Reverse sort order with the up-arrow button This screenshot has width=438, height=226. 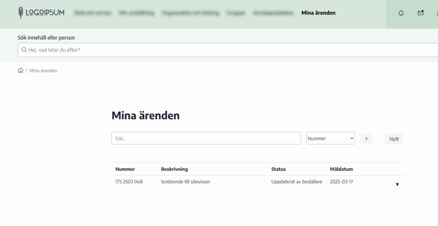tap(366, 139)
